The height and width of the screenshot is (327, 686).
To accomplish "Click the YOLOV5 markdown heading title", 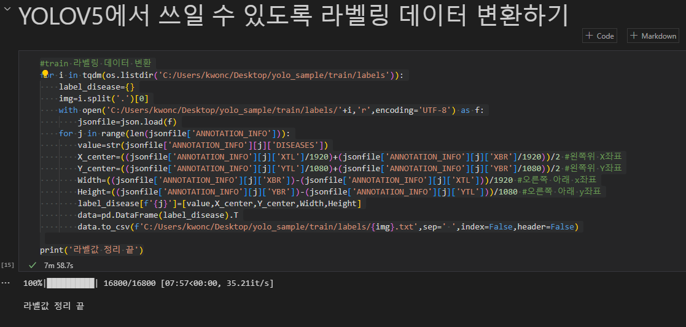I will pyautogui.click(x=294, y=15).
